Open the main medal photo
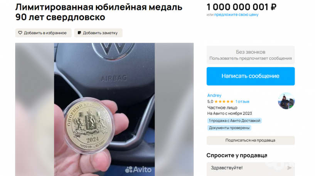Image resolution: width=315 pixels, height=176 pixels. [x=104, y=110]
